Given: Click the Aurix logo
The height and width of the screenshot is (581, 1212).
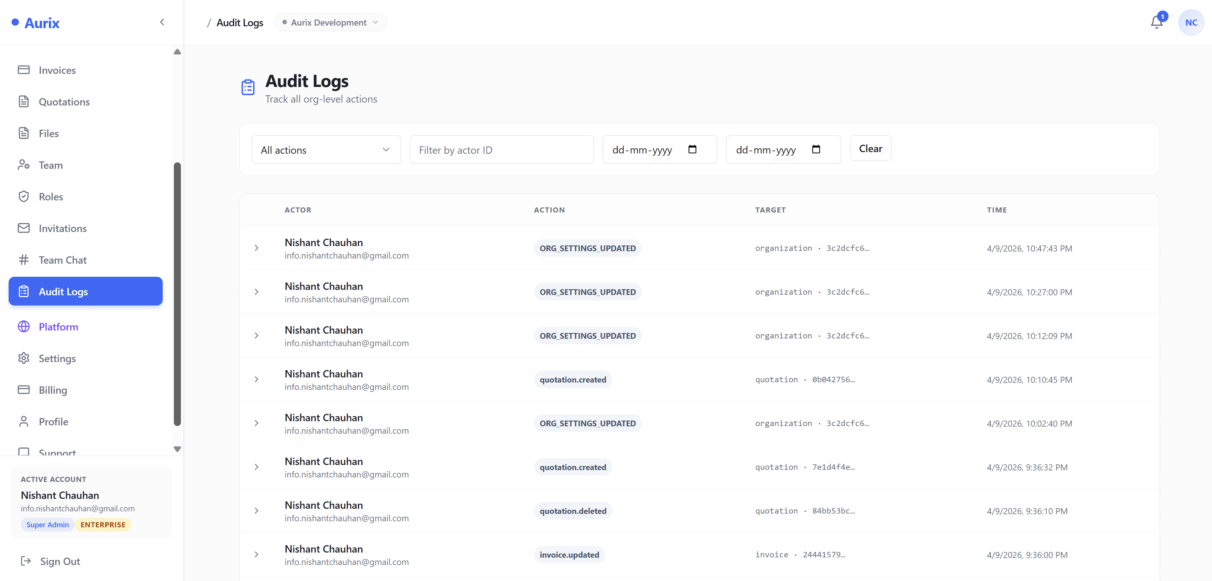Looking at the screenshot, I should pos(36,23).
